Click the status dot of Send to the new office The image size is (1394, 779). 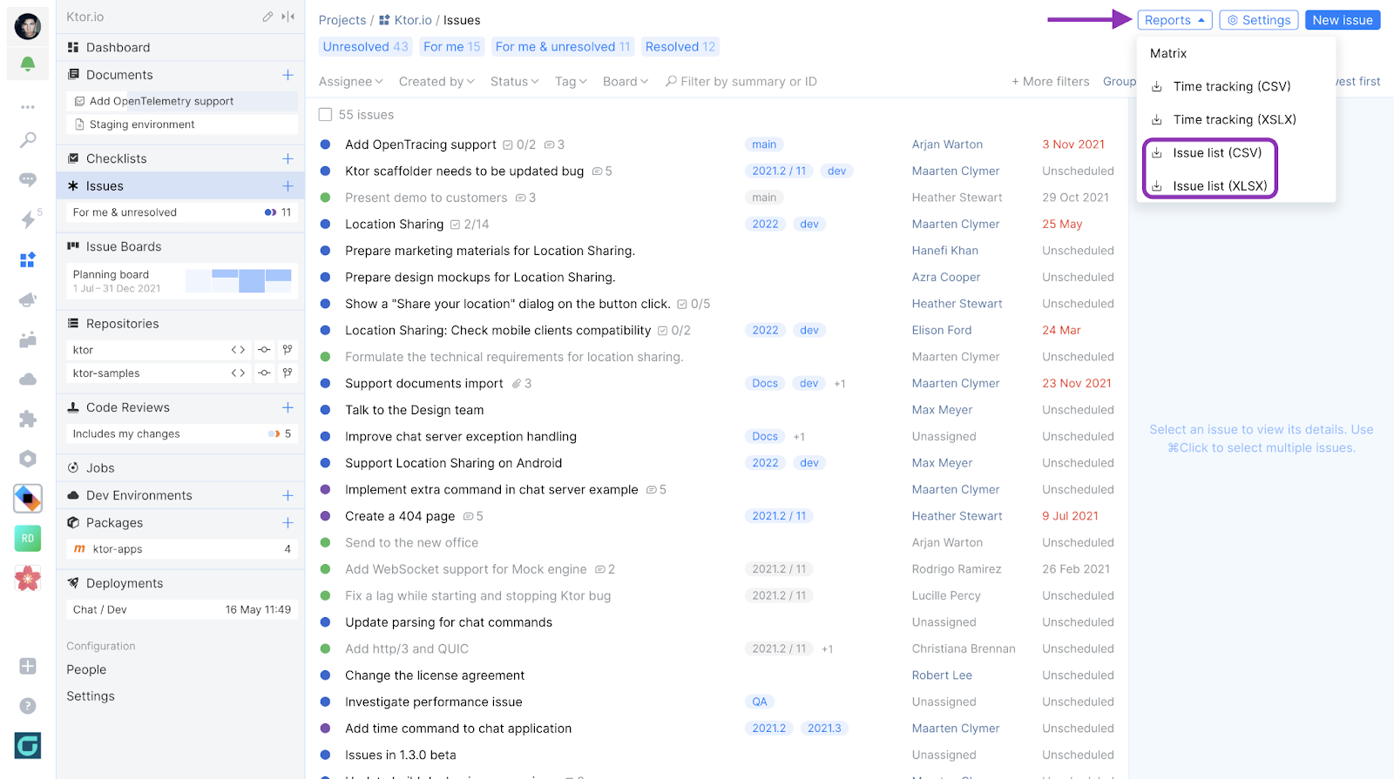tap(325, 543)
